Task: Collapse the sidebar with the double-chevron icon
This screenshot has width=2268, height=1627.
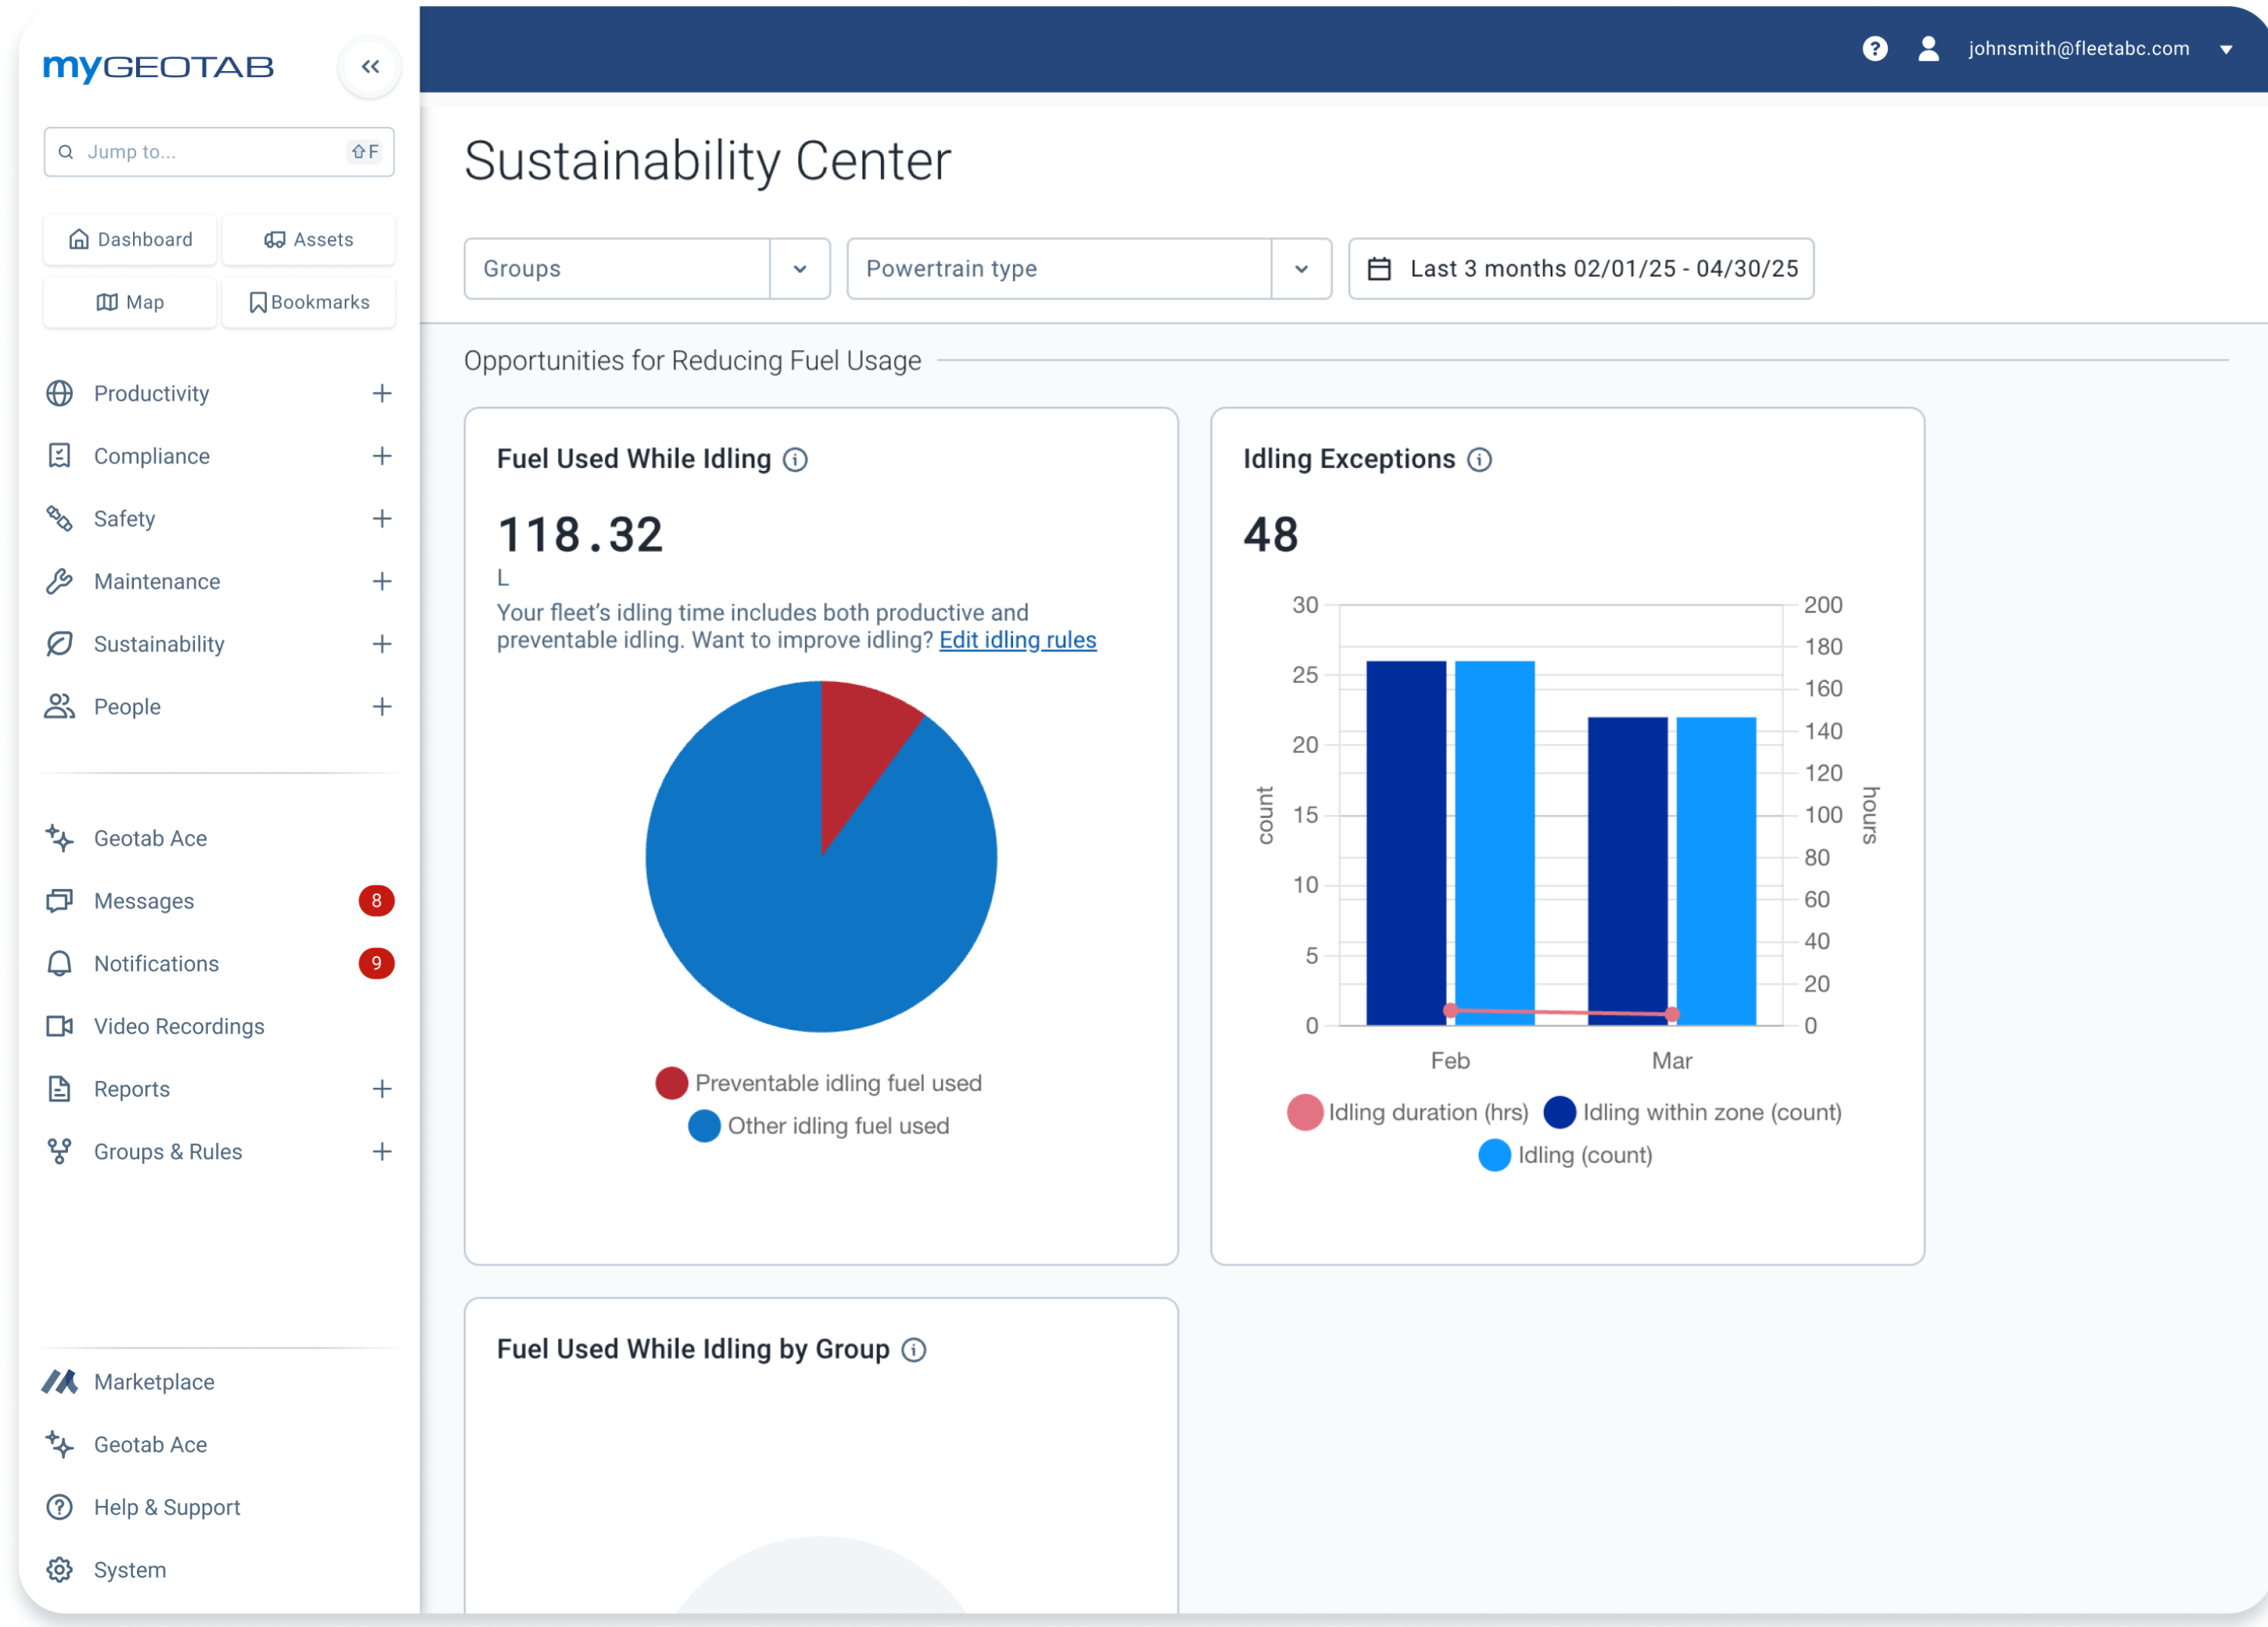Action: point(370,67)
